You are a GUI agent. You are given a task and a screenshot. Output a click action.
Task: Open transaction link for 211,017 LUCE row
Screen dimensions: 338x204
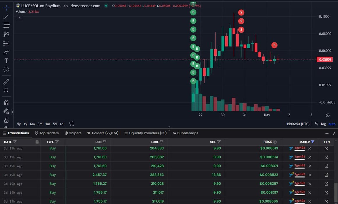point(326,193)
